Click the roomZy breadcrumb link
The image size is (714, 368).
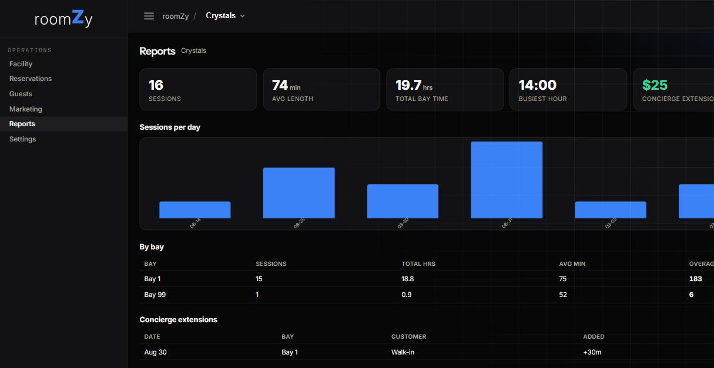click(x=175, y=16)
